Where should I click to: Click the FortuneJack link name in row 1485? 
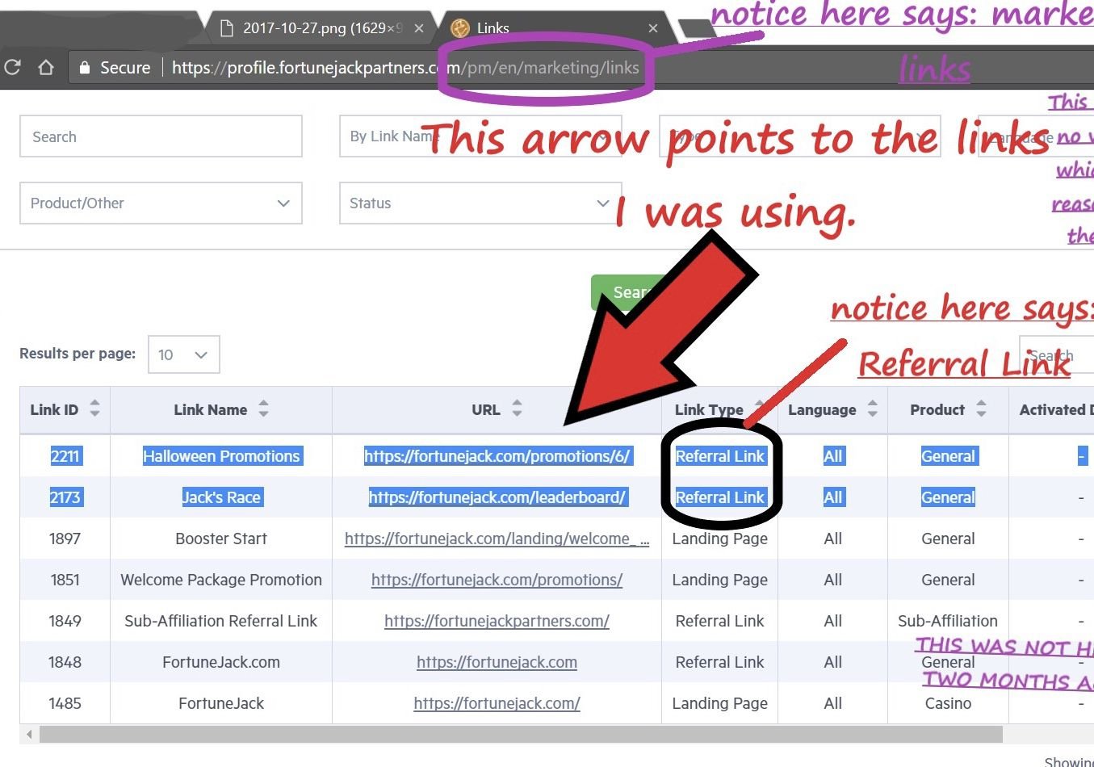[x=221, y=703]
